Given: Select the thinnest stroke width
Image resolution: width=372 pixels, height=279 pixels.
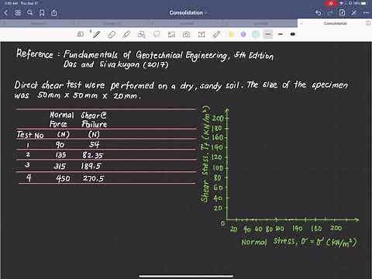Looking at the screenshot, I should coord(268,34).
